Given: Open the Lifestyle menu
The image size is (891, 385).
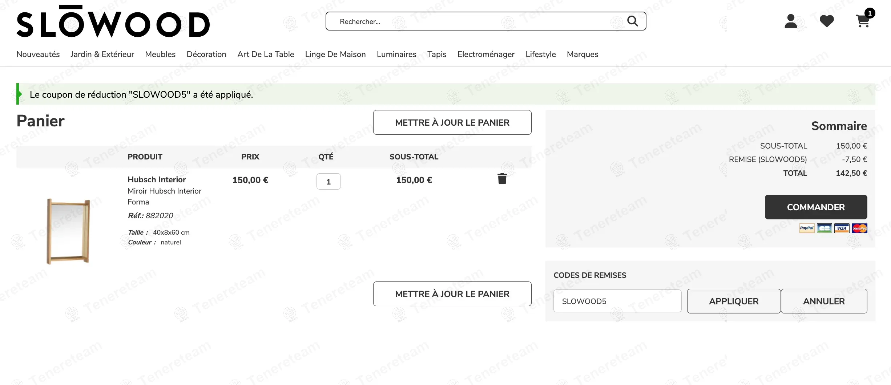Looking at the screenshot, I should pyautogui.click(x=541, y=54).
